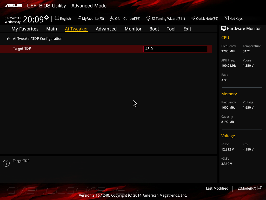Image resolution: width=266 pixels, height=200 pixels.
Task: Click the memory frequency value 1600 MHz
Action: [228, 108]
